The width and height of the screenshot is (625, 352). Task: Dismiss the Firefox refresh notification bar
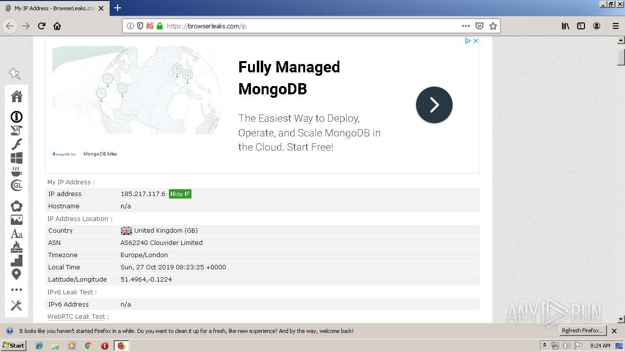(614, 331)
